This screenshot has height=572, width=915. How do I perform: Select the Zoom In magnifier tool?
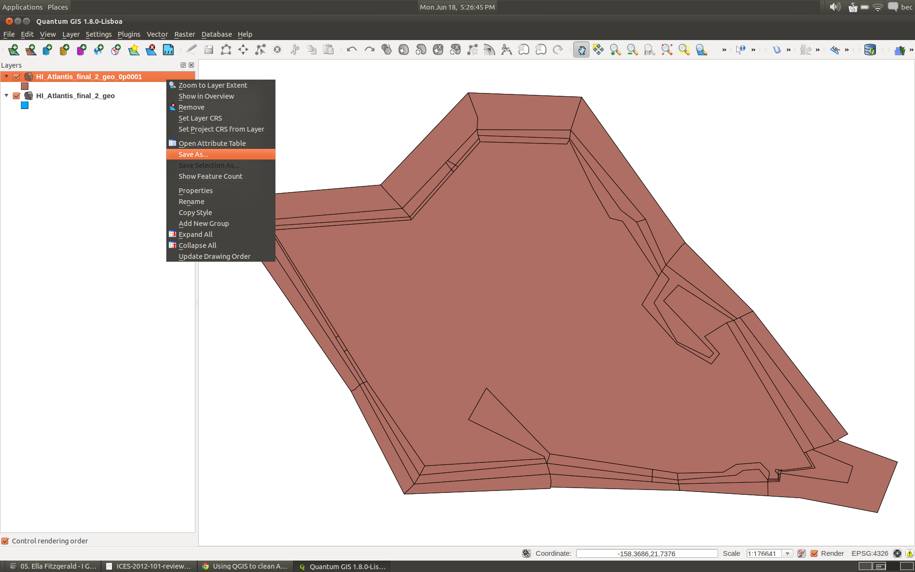[615, 50]
